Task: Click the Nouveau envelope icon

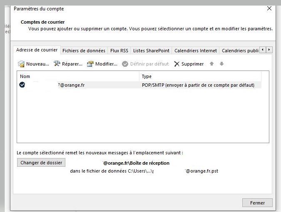Action: [x=21, y=64]
